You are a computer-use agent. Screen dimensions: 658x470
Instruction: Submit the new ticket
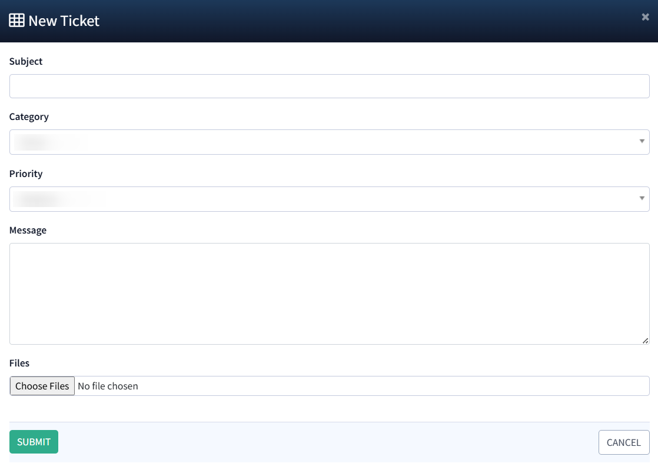tap(34, 442)
